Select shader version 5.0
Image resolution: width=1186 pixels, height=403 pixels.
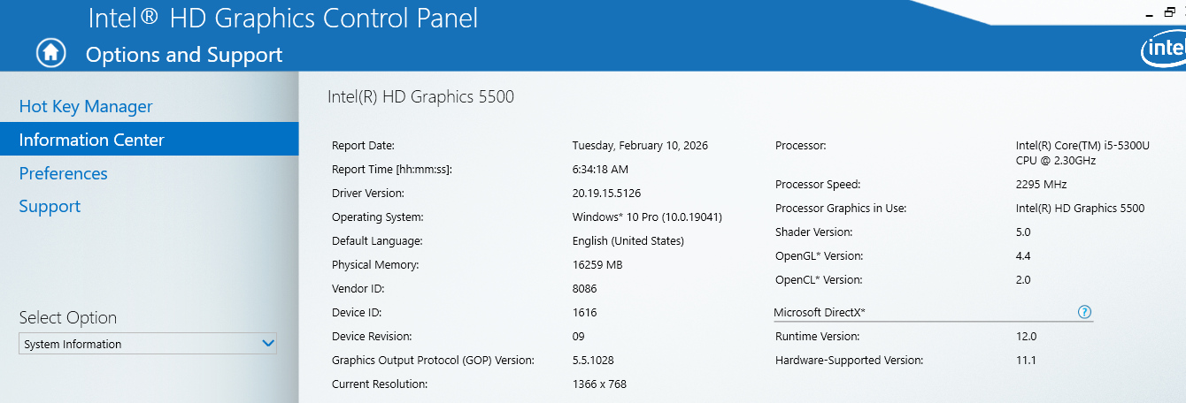tap(1023, 232)
